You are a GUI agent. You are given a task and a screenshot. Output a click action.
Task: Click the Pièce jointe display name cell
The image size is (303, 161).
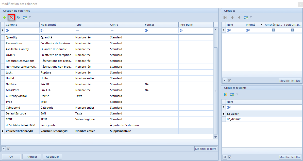(57, 125)
